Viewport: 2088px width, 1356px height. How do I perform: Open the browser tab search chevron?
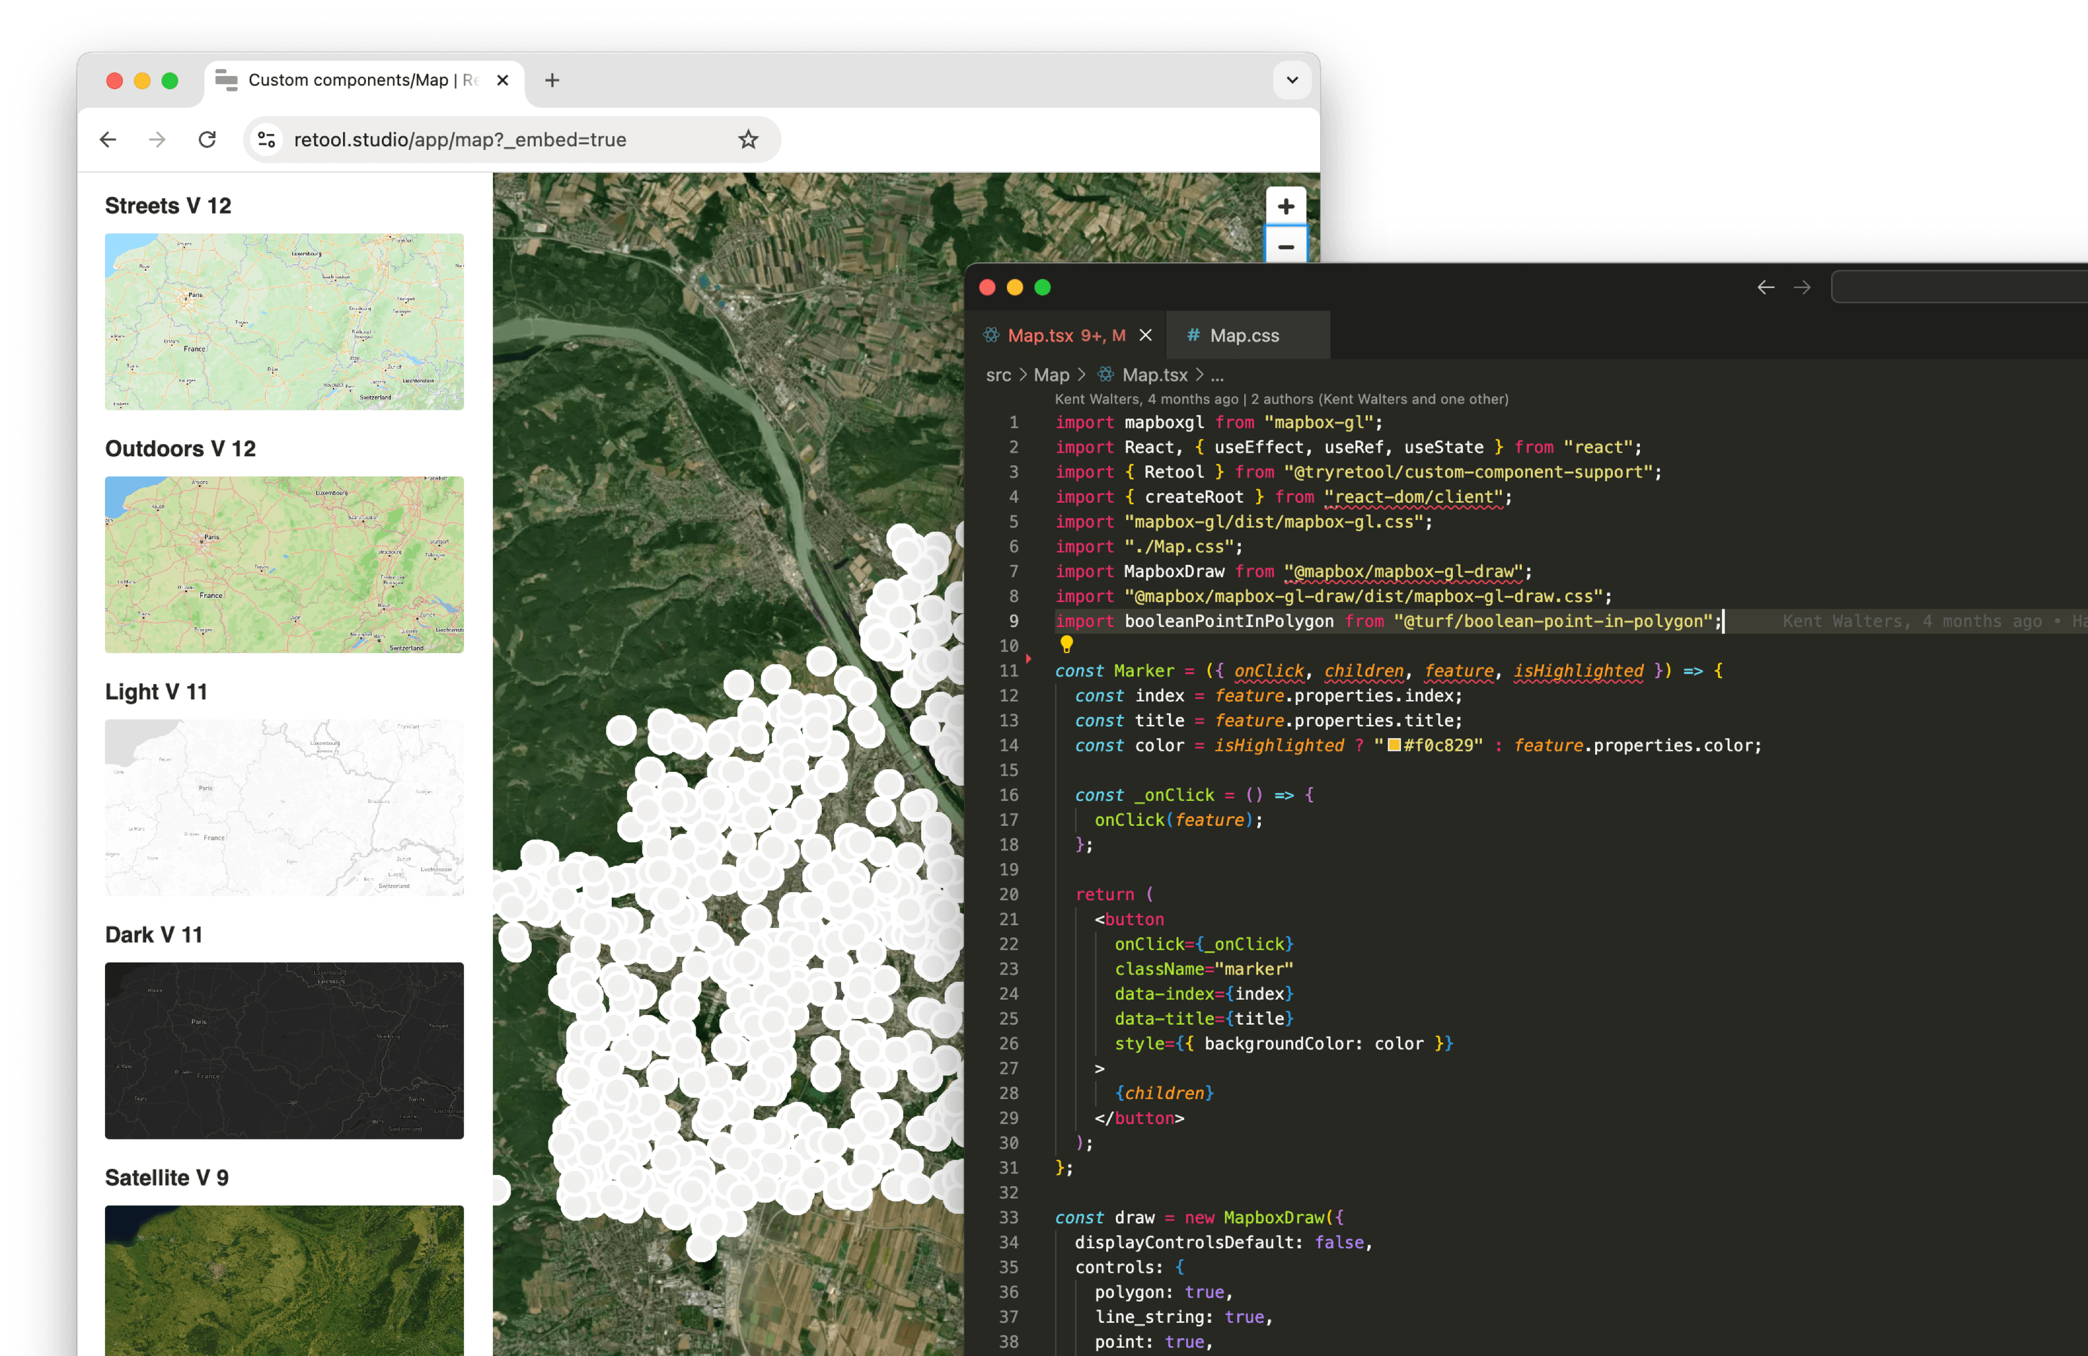(1291, 80)
